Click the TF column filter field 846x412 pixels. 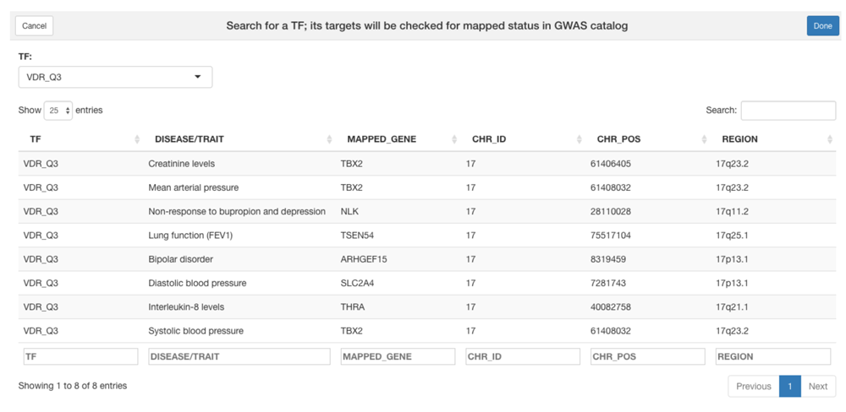click(81, 356)
